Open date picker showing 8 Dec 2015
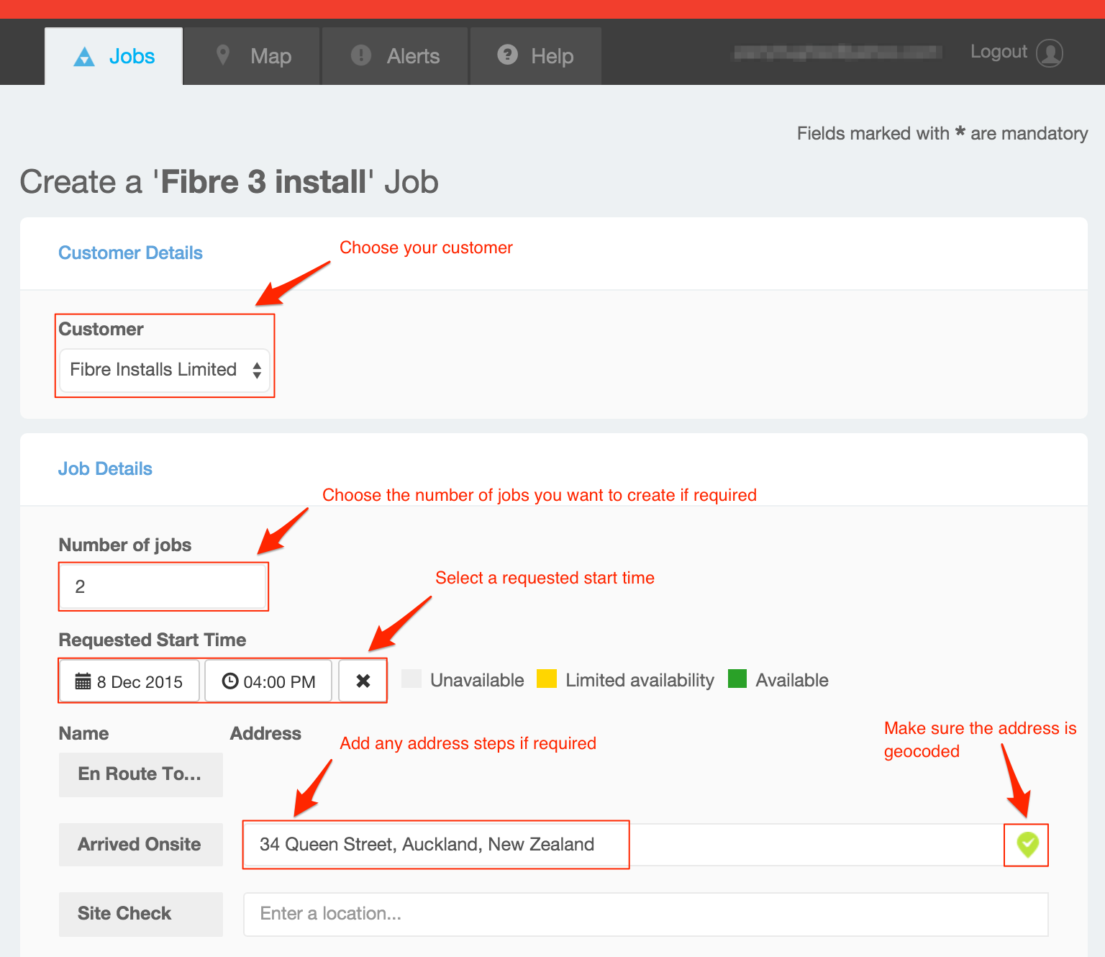 (x=129, y=681)
